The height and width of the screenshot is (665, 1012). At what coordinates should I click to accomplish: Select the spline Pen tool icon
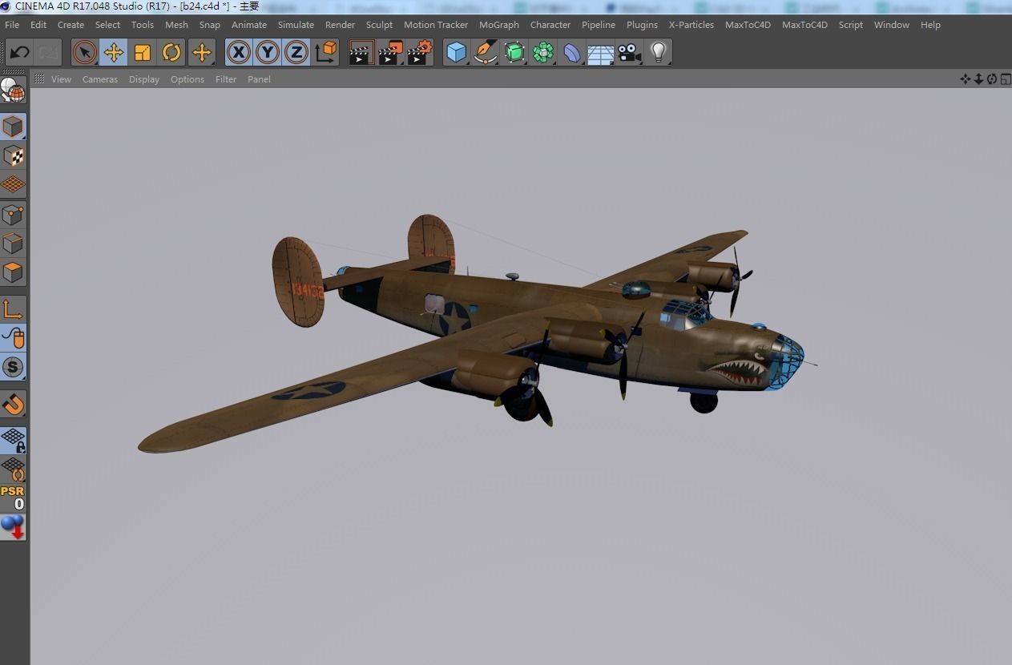[485, 53]
